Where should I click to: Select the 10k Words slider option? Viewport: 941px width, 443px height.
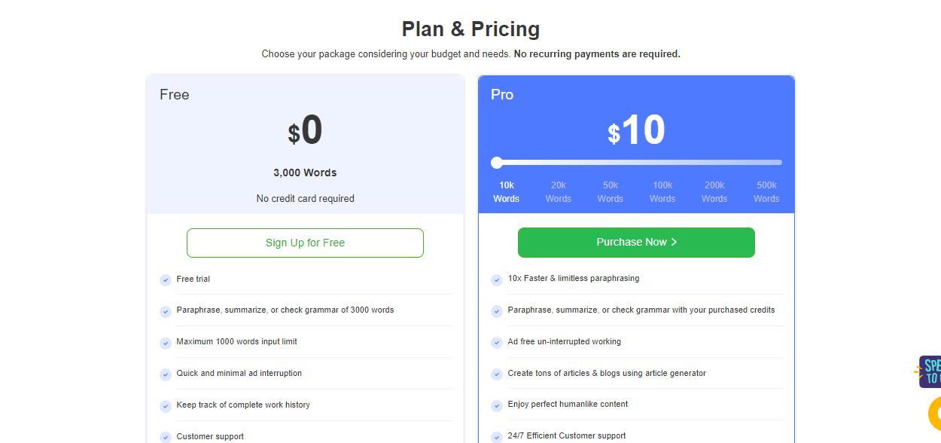tap(506, 192)
